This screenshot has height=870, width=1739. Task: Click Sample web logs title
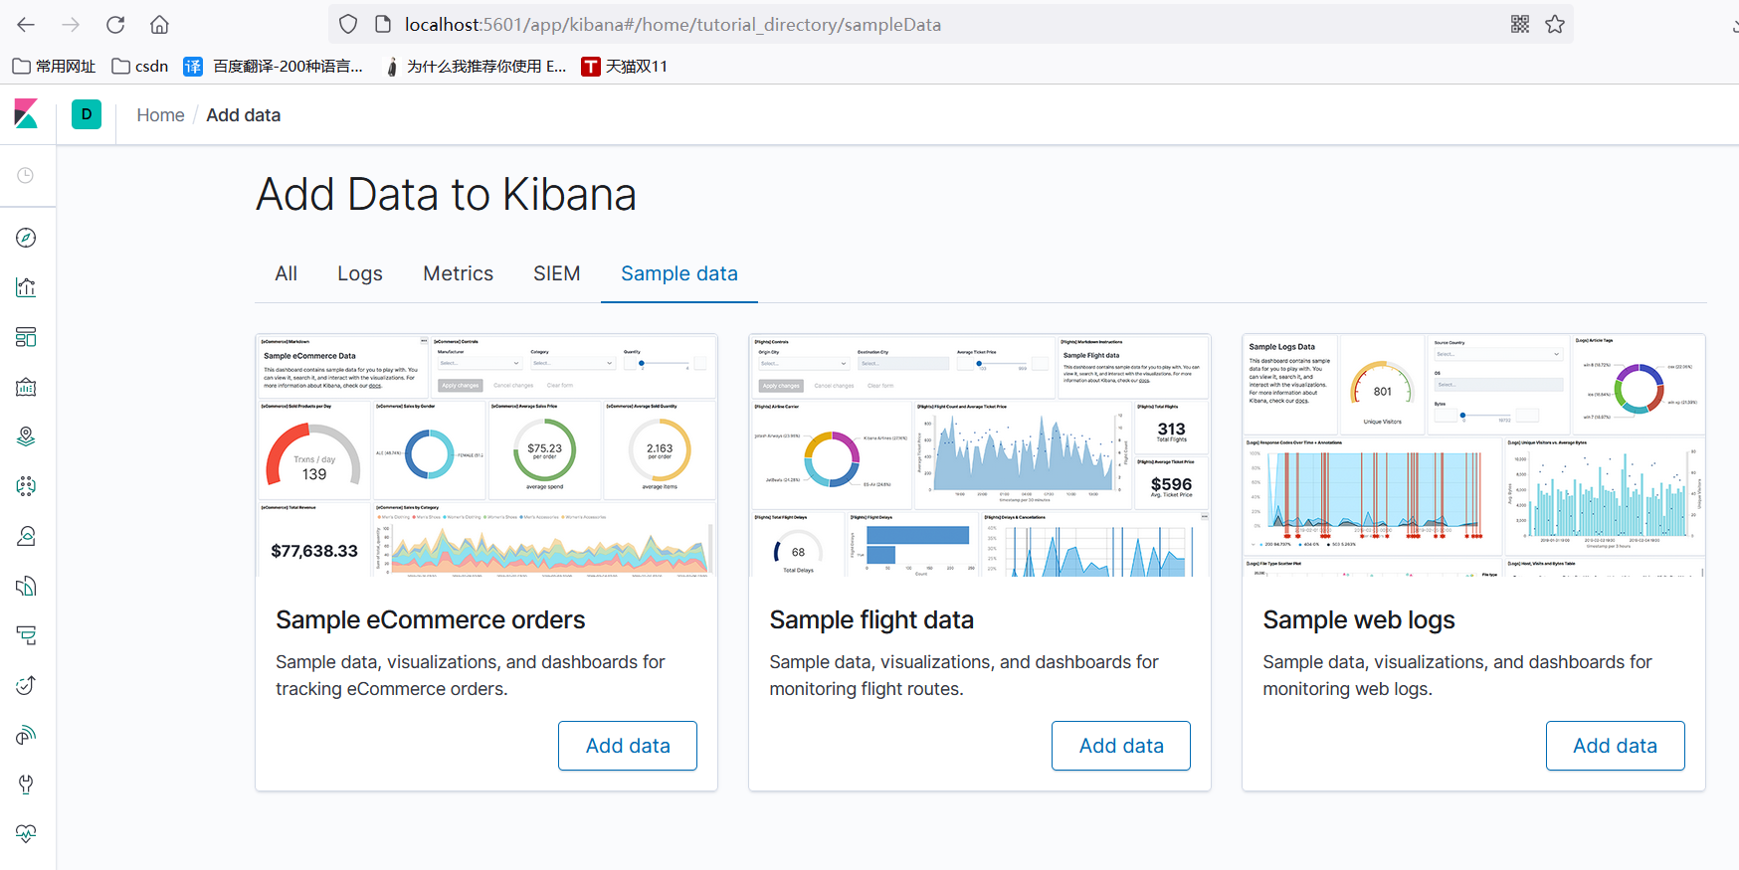pyautogui.click(x=1359, y=620)
